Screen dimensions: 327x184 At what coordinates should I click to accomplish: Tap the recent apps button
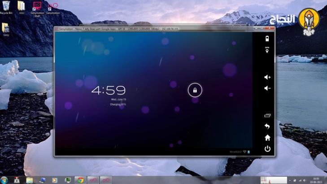click(267, 115)
